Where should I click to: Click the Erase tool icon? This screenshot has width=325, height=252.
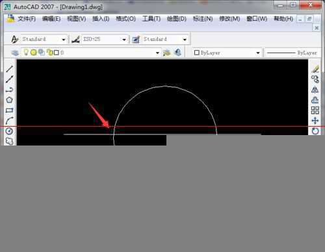(315, 69)
